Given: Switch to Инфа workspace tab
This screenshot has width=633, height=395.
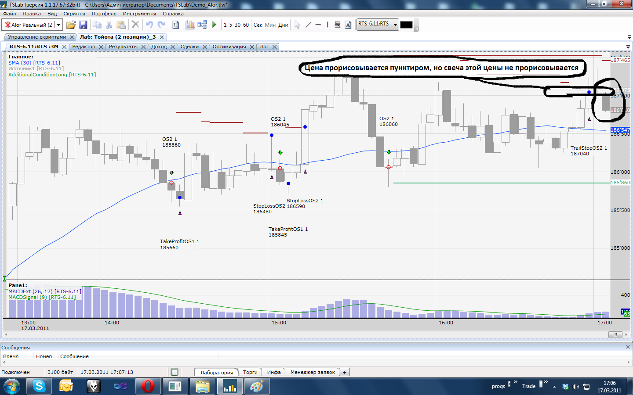Looking at the screenshot, I should click(274, 372).
